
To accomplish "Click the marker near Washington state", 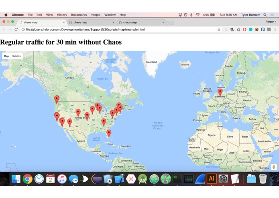I will coord(57,99).
